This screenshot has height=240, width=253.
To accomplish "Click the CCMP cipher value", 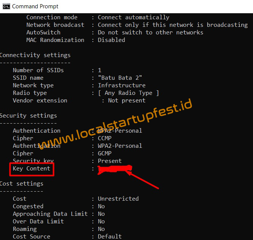I will click(x=104, y=138).
